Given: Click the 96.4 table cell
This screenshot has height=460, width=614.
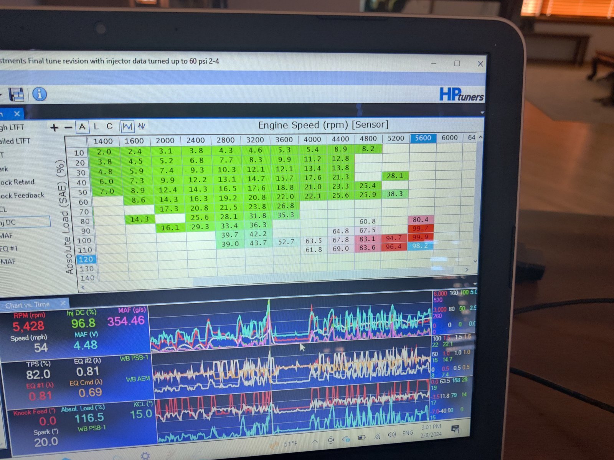Looking at the screenshot, I should (x=393, y=247).
